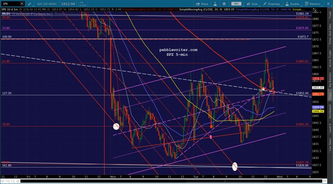Click the scrollbar left arrow
This screenshot has width=333, height=184.
(x=22, y=181)
